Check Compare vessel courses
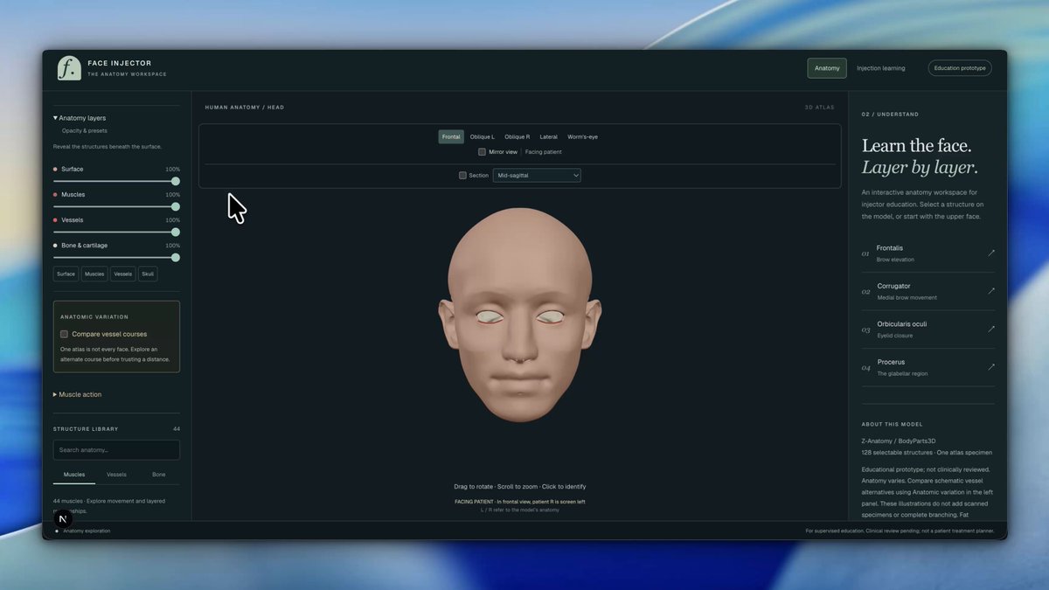 [x=64, y=334]
